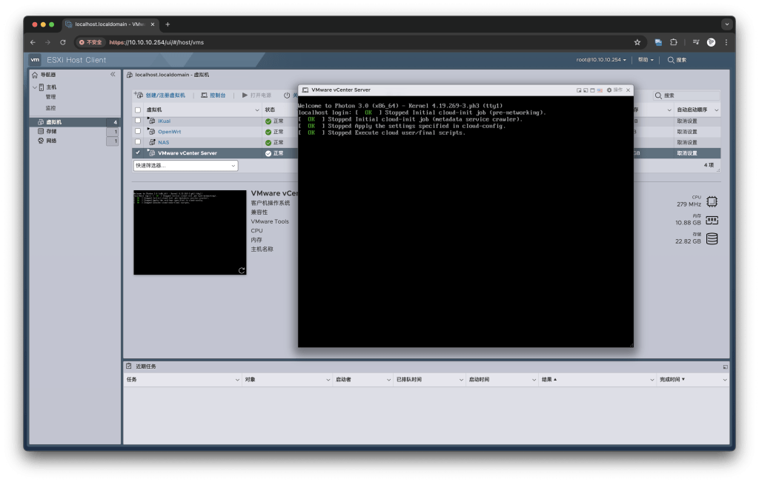Image resolution: width=759 pixels, height=482 pixels.
Task: Select 主机 in the navigator
Action: pyautogui.click(x=51, y=87)
